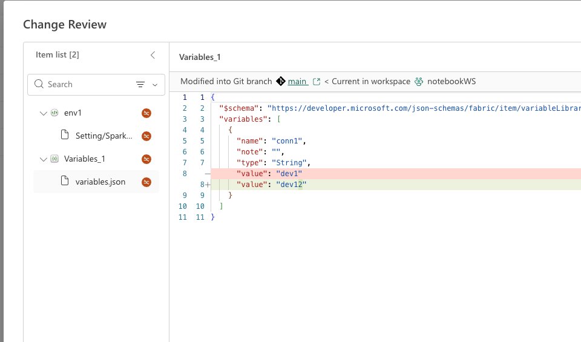Collapse the Variables_1 tree node

44,159
